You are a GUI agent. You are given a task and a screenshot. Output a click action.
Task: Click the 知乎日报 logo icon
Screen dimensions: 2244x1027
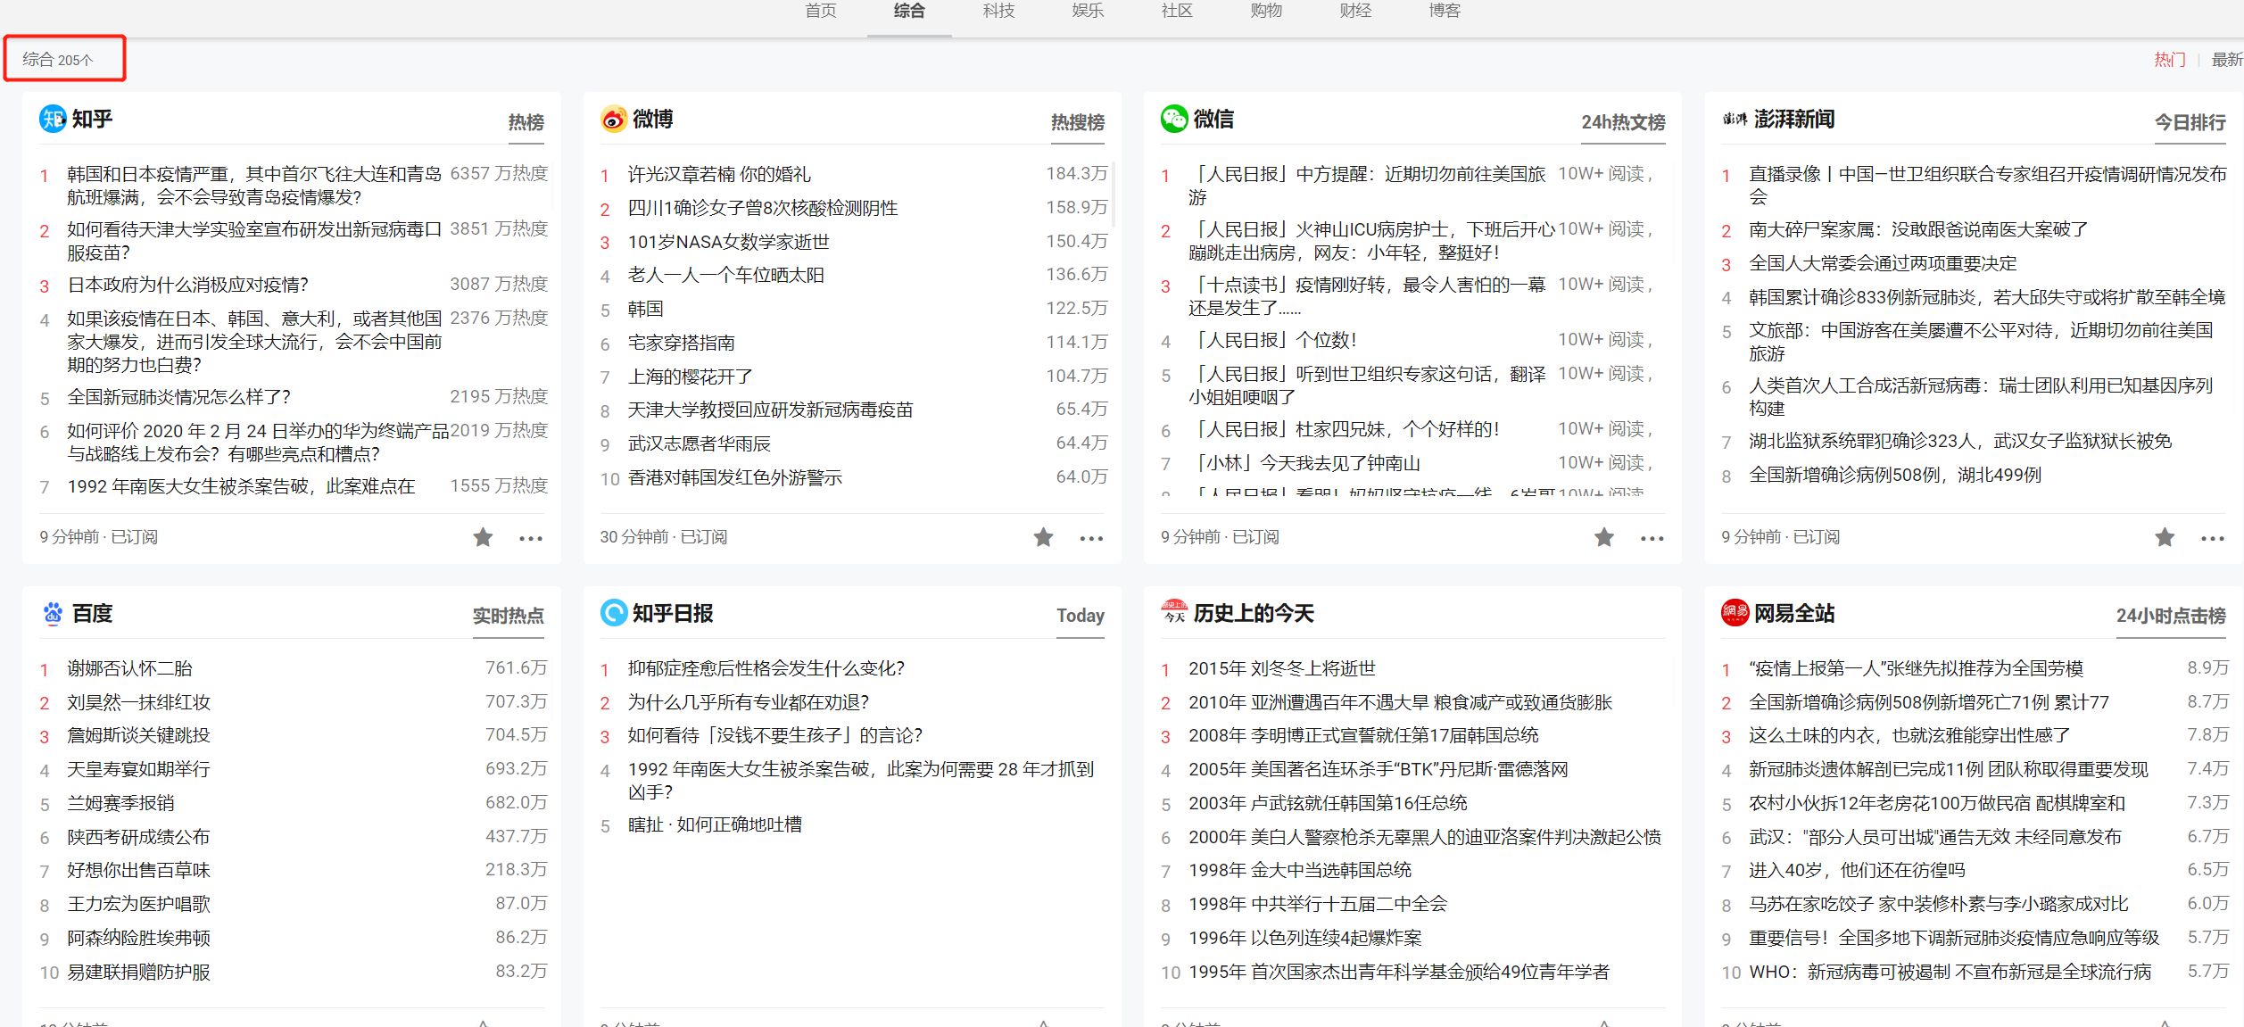tap(614, 613)
